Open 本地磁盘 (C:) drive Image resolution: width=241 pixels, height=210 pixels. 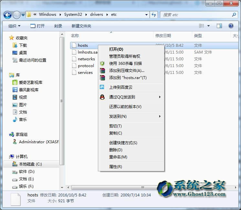31,164
